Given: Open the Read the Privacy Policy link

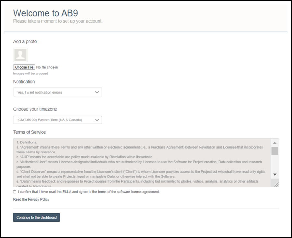Looking at the screenshot, I should (31, 199).
